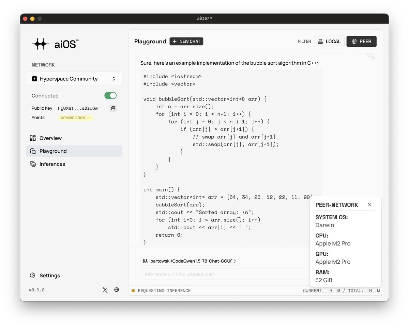Open the CodeQwen1.5-7B-Chat-GGUF model dropdown
Screen dimensions: 409x328
pos(190,261)
